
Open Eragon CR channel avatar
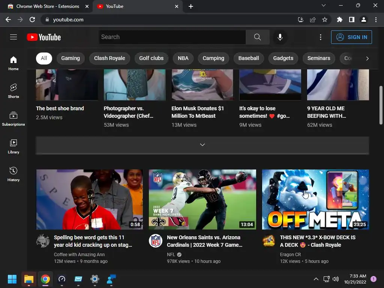click(268, 241)
